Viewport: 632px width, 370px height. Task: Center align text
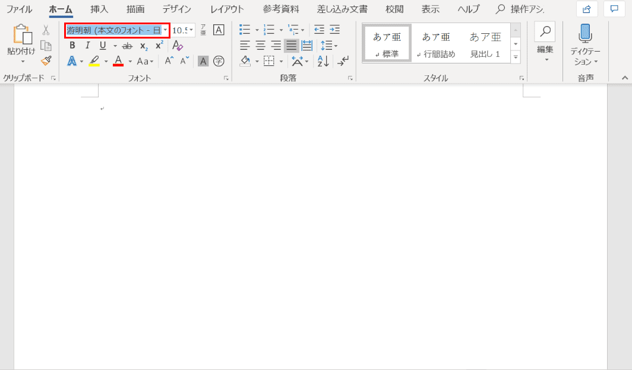[260, 46]
